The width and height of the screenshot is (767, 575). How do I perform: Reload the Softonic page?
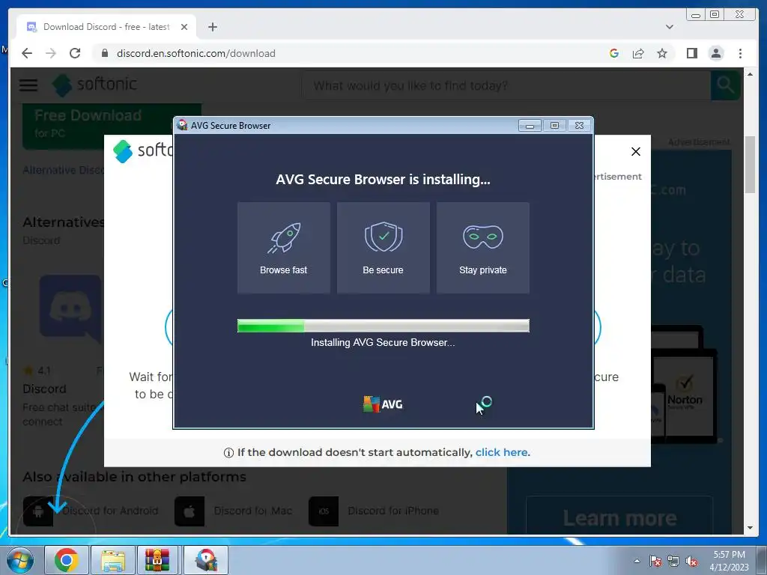point(75,53)
